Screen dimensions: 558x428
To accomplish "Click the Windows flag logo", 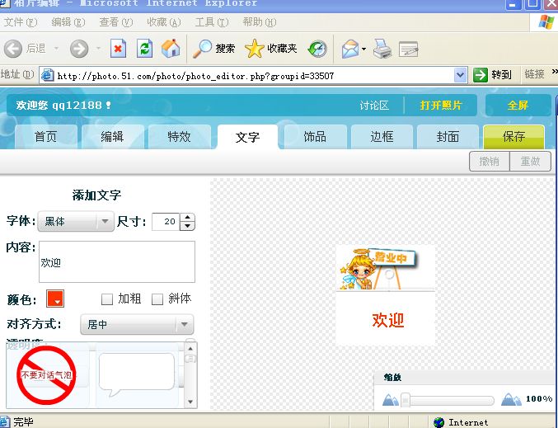I will click(546, 21).
